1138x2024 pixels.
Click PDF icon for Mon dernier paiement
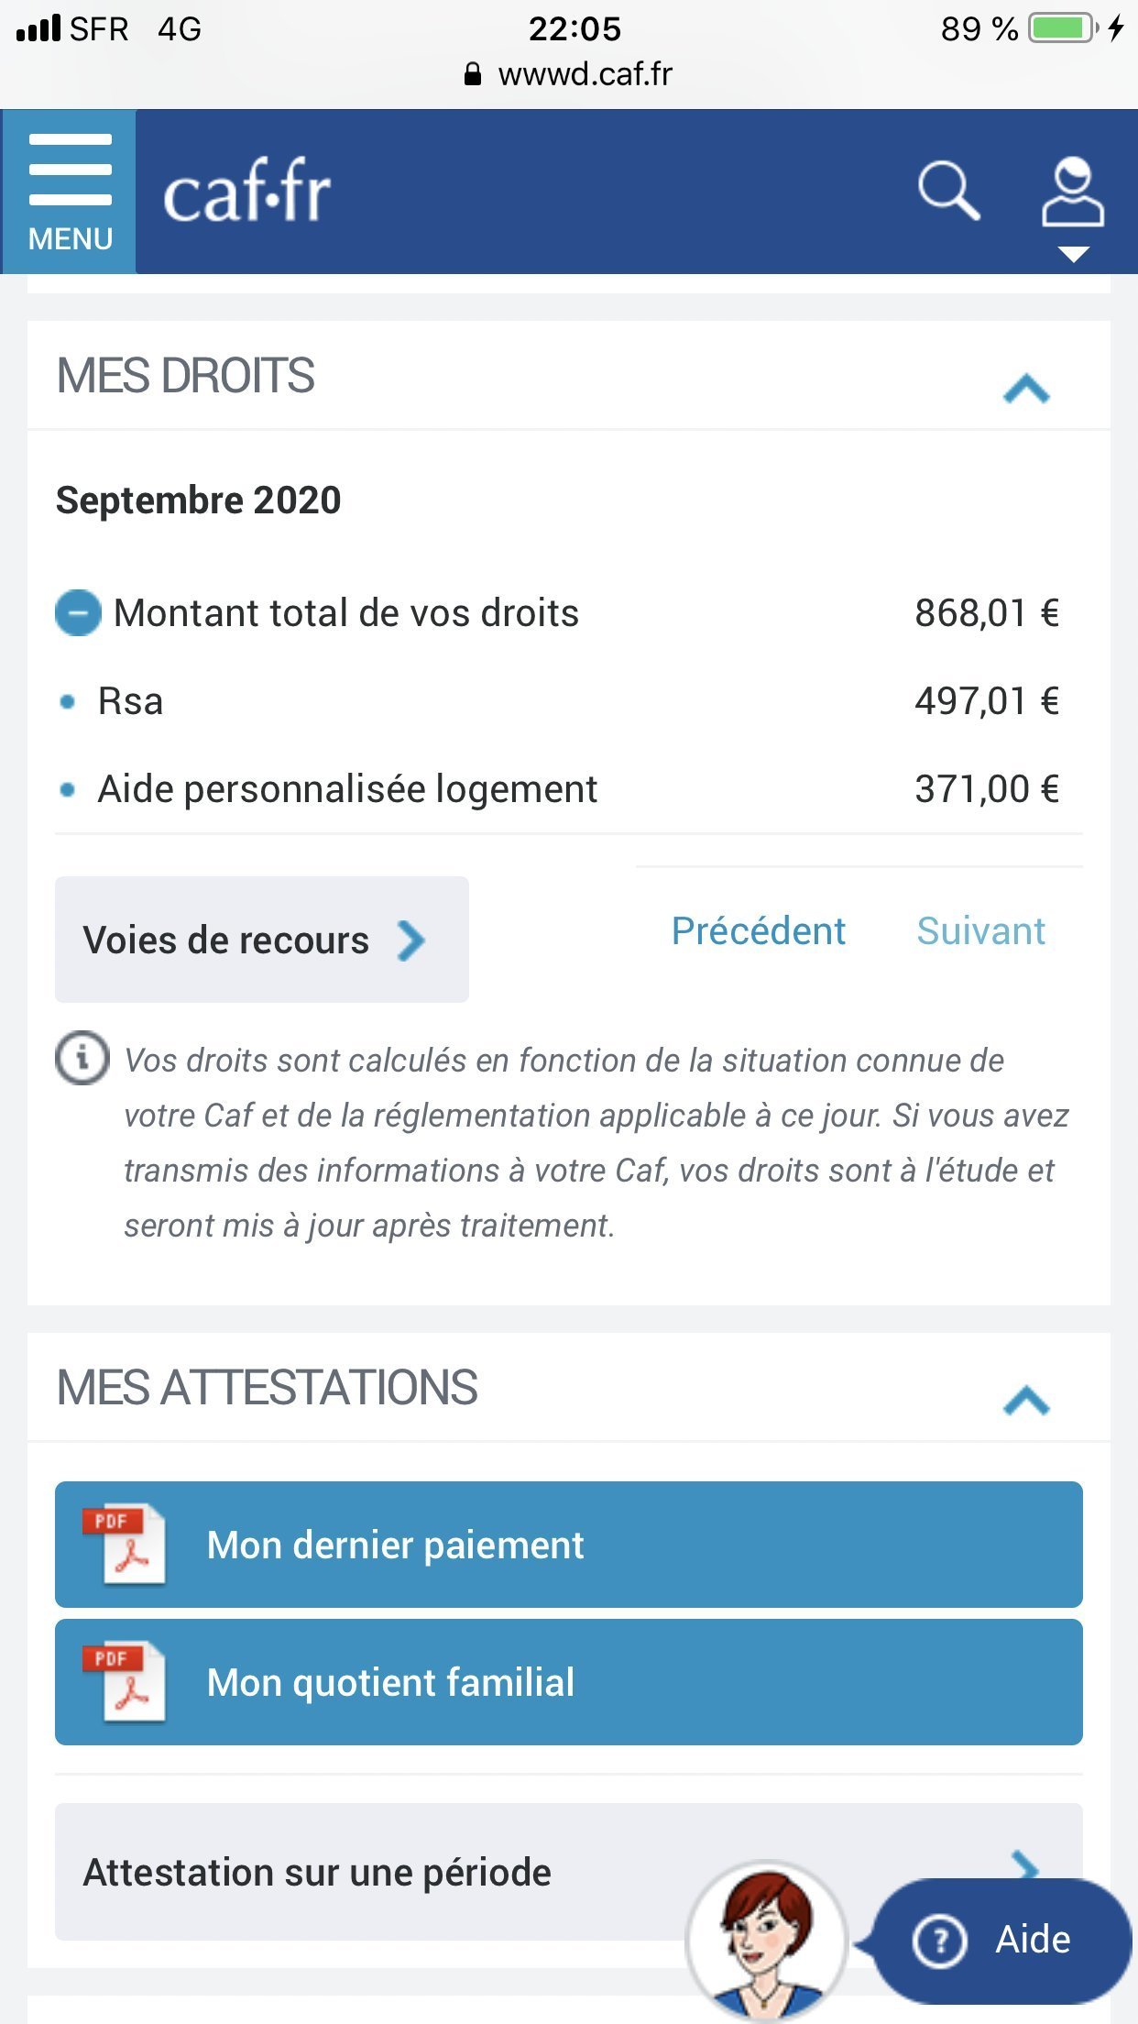point(125,1545)
